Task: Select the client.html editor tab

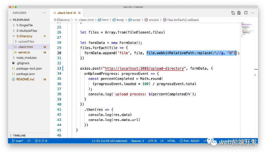Action: (67, 13)
